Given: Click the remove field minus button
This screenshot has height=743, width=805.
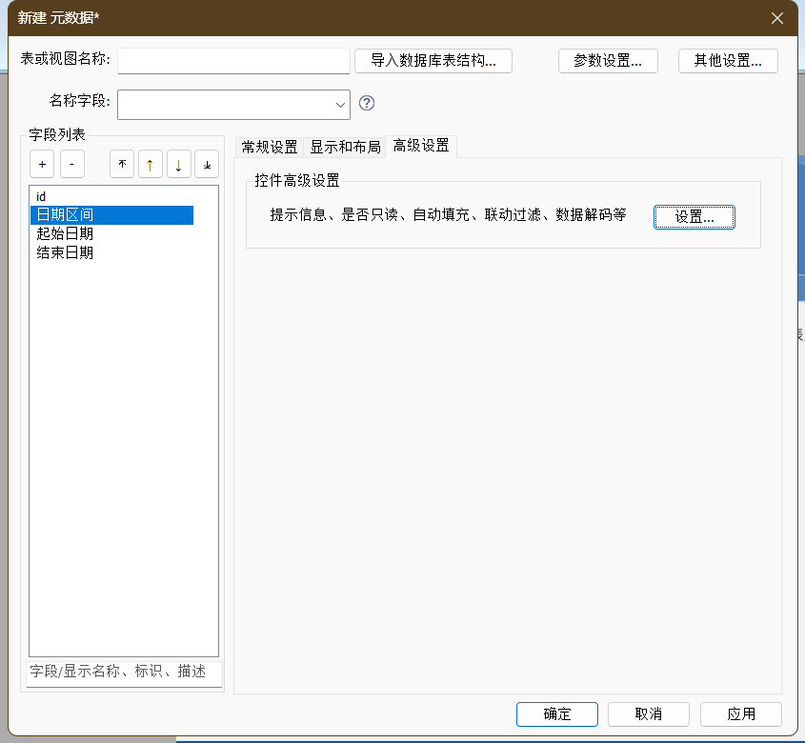Looking at the screenshot, I should [x=72, y=164].
